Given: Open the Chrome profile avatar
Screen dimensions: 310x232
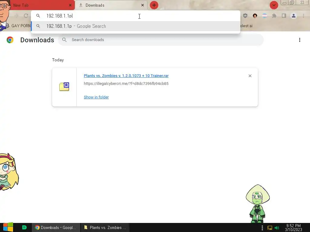Looking at the screenshot, I should tap(294, 16).
